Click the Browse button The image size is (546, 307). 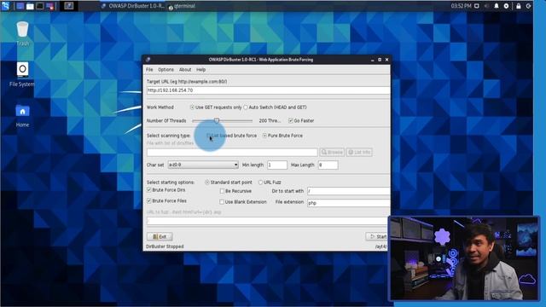(x=332, y=152)
